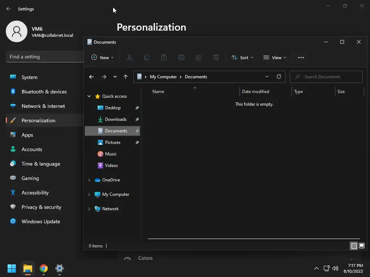
Task: Collapse the Quick access section
Action: 89,96
